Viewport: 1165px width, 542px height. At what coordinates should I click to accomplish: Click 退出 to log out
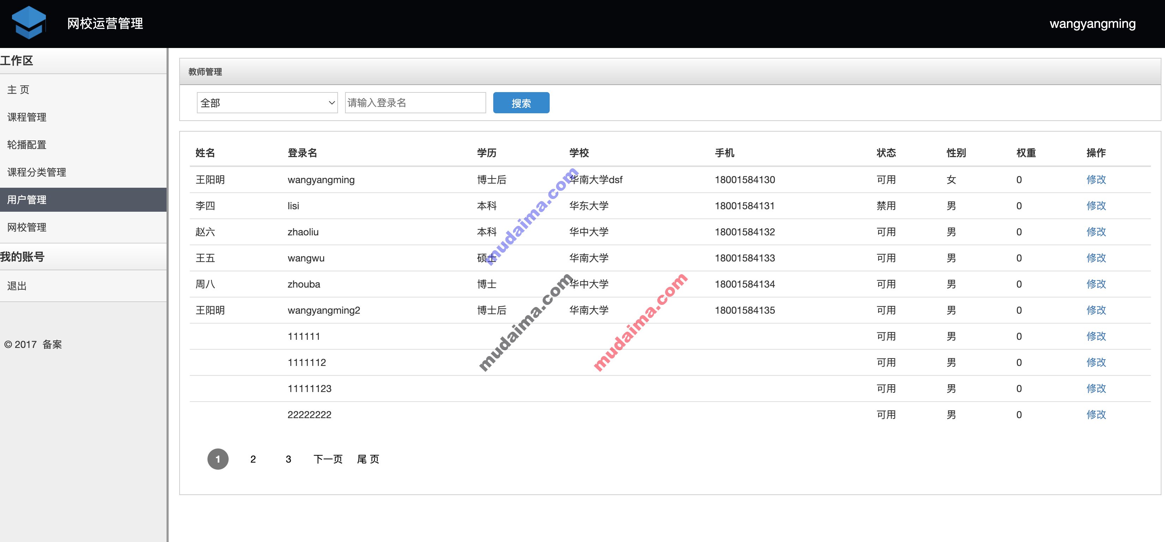tap(83, 286)
